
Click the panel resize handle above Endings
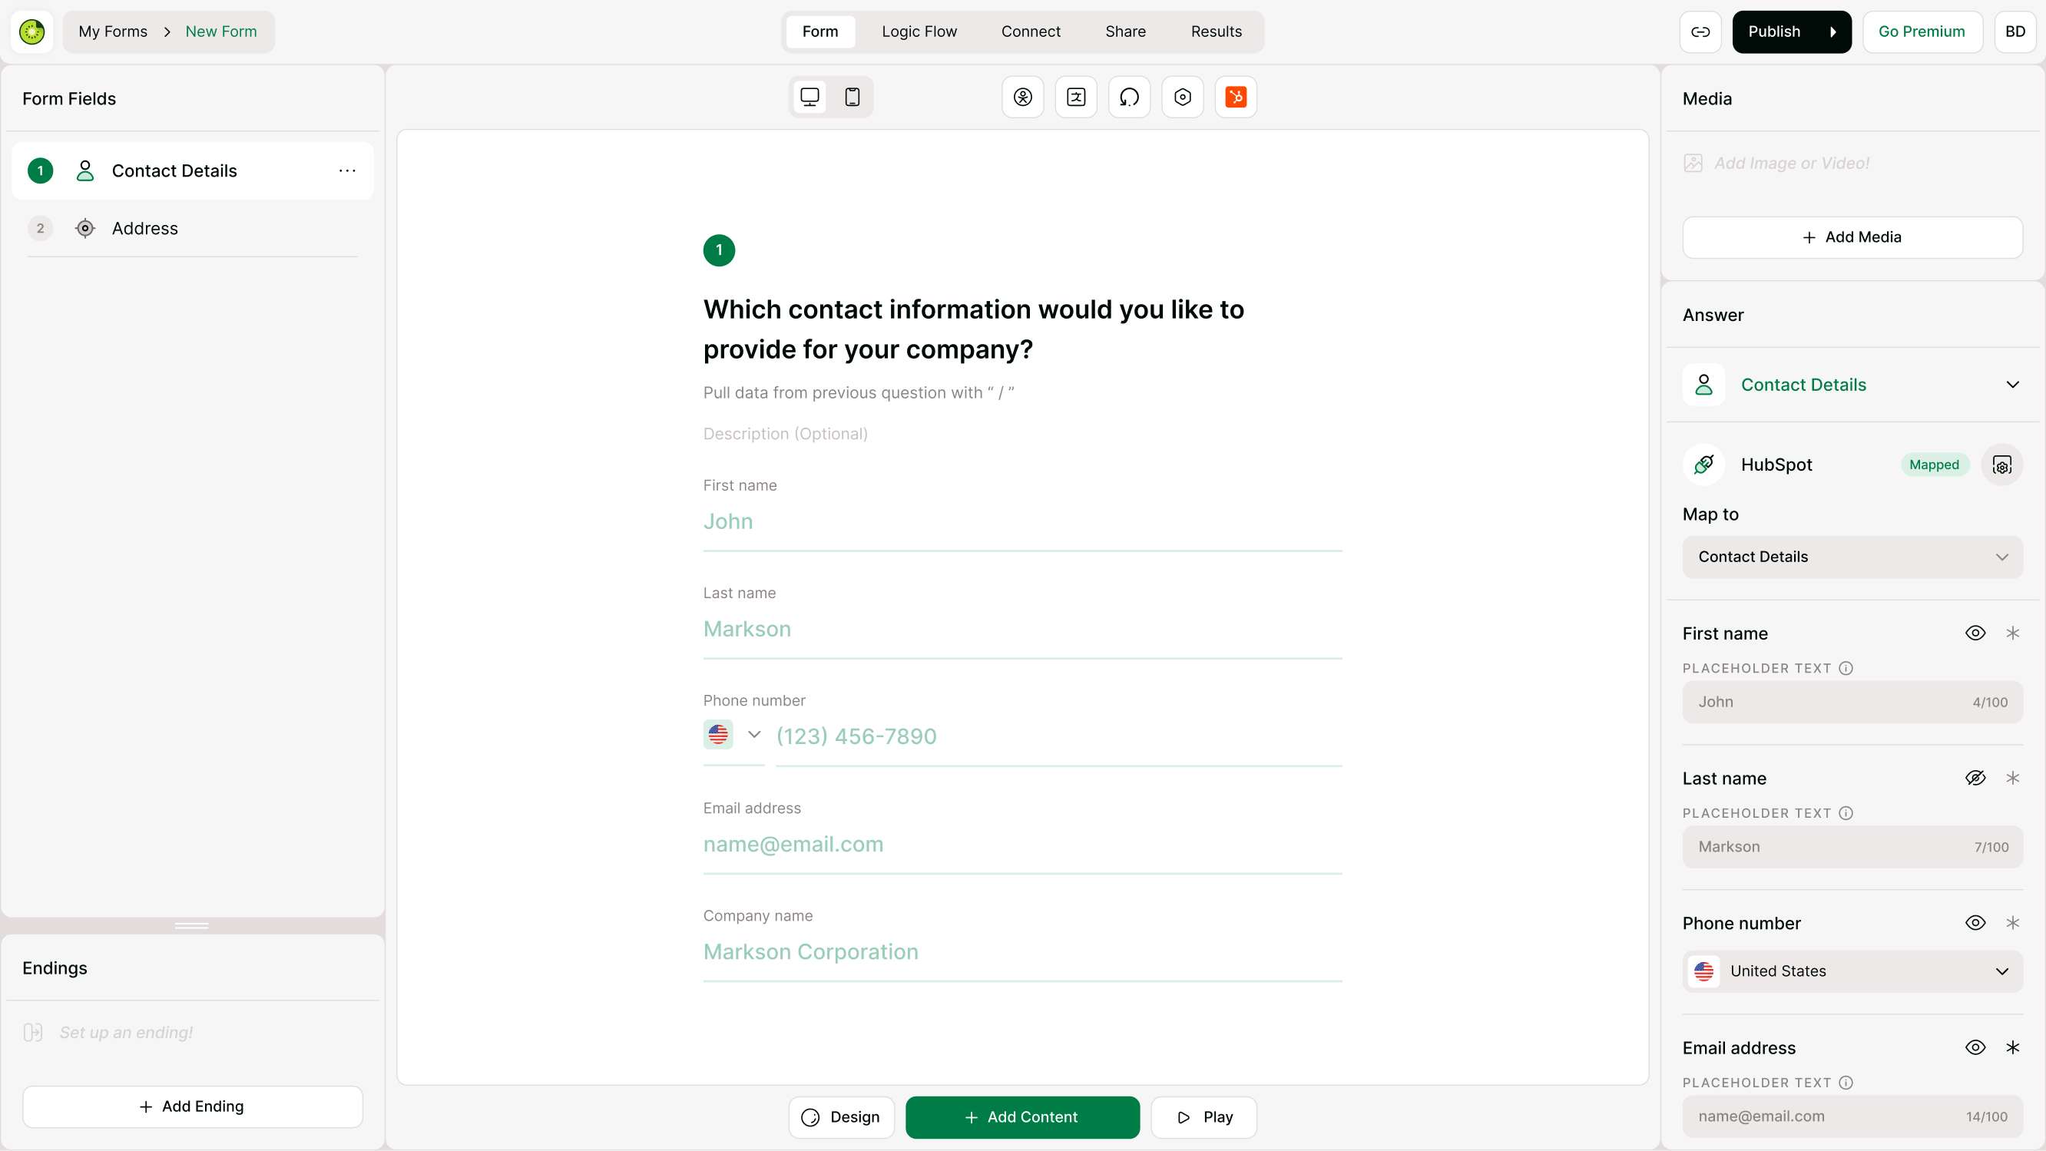pyautogui.click(x=192, y=925)
